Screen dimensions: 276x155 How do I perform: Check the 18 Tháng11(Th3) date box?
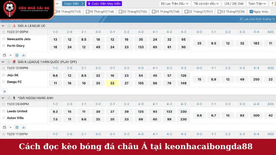coord(55,12)
